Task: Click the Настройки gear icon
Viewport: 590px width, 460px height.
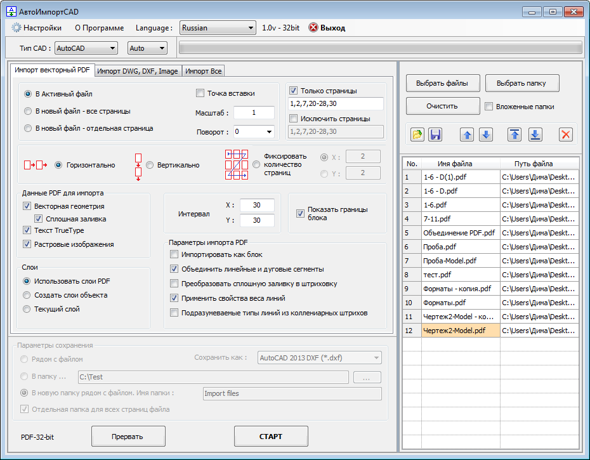Action: 16,27
